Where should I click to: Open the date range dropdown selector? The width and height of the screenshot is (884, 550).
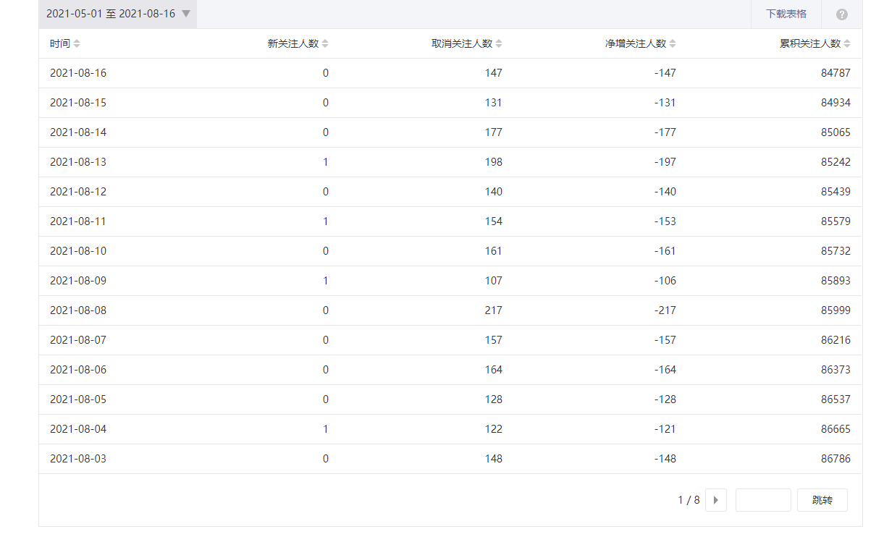pos(117,14)
